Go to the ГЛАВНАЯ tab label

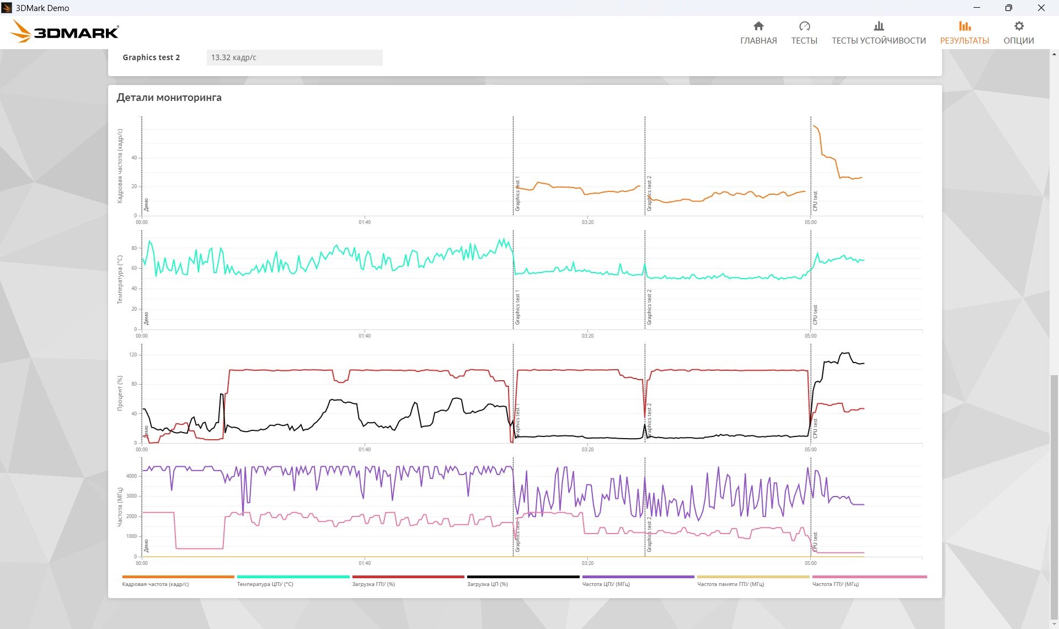pos(758,41)
